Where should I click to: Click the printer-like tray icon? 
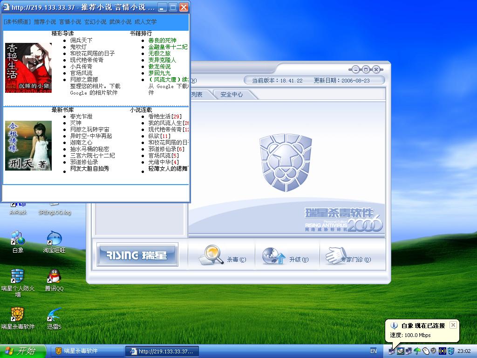point(401,351)
